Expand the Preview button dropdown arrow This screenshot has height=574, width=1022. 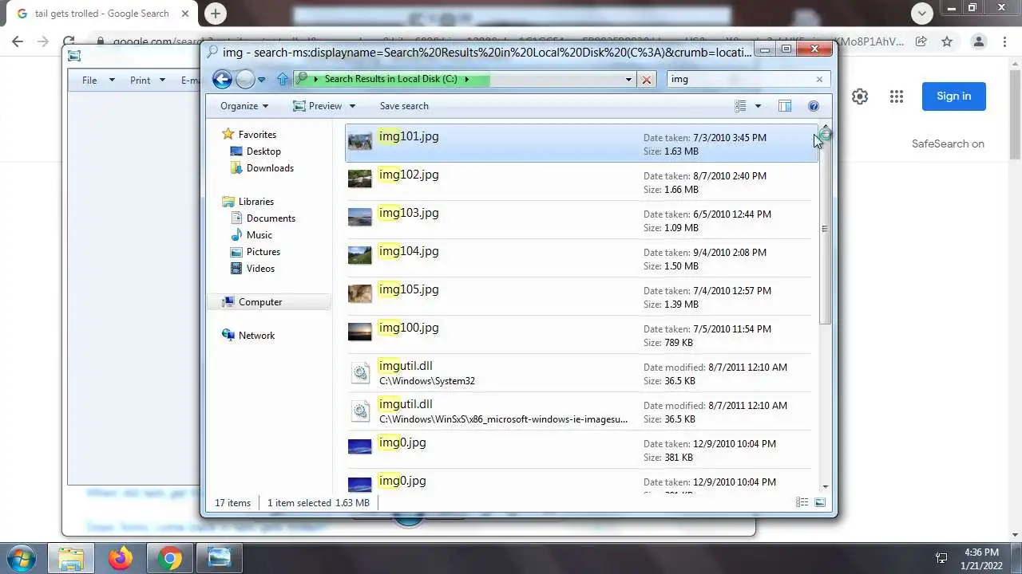tap(352, 106)
